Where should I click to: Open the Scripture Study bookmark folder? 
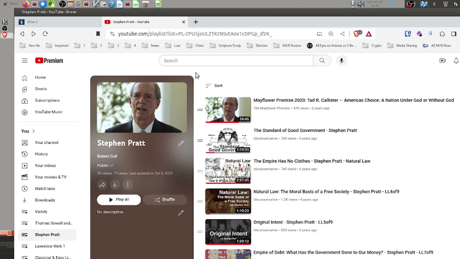(x=225, y=46)
